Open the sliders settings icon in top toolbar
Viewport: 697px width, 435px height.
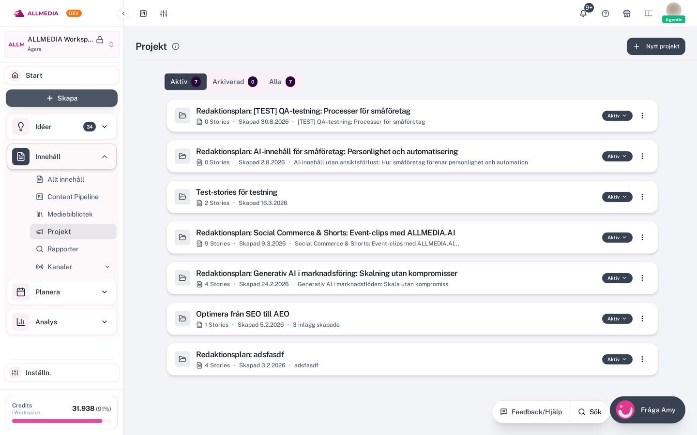coord(164,14)
